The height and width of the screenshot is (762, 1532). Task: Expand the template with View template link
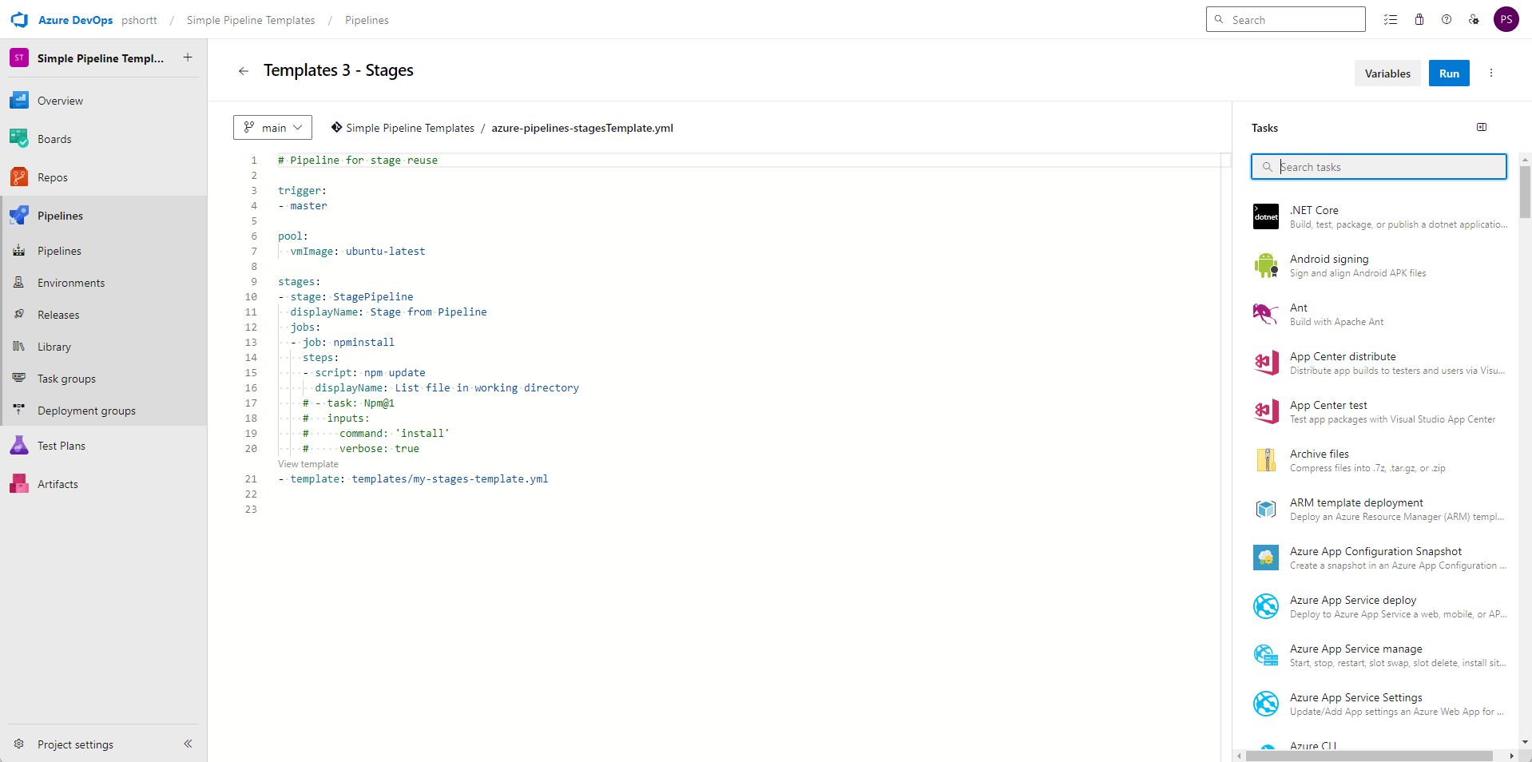[x=308, y=463]
